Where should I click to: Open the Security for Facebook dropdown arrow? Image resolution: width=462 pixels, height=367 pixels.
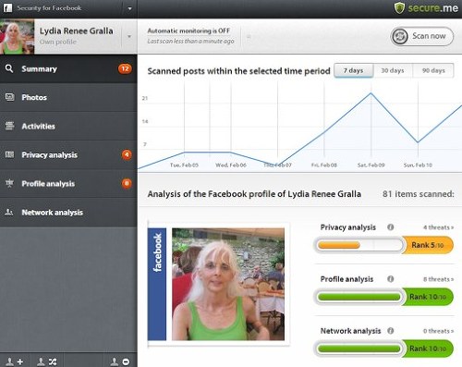coord(129,8)
